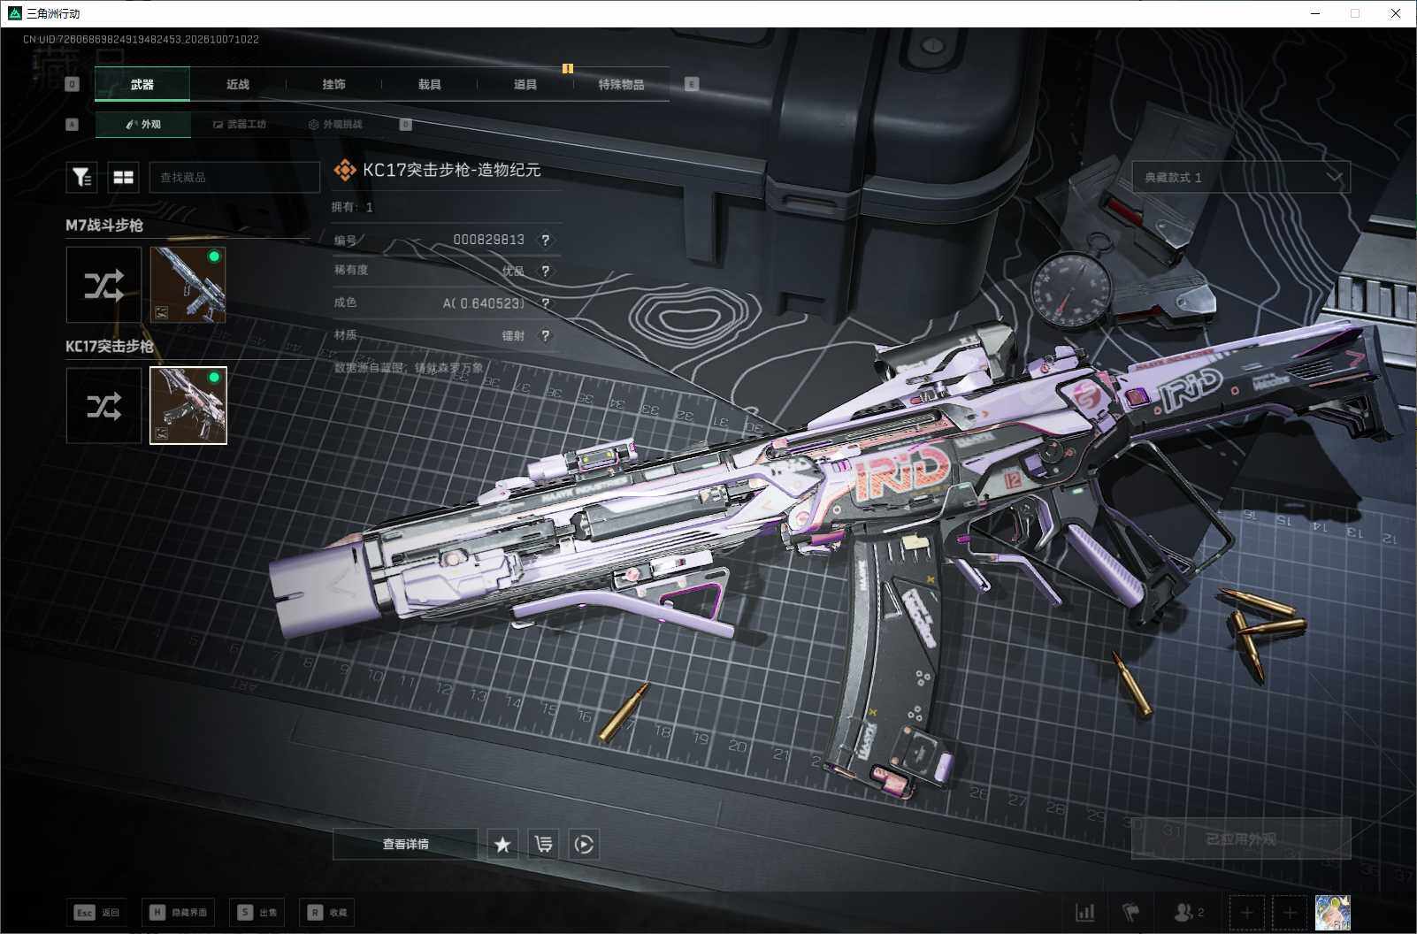Focus the 查找藏品 search field
This screenshot has width=1417, height=934.
(234, 177)
